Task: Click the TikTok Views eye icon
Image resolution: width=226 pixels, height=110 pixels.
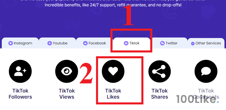Action: pos(67,71)
